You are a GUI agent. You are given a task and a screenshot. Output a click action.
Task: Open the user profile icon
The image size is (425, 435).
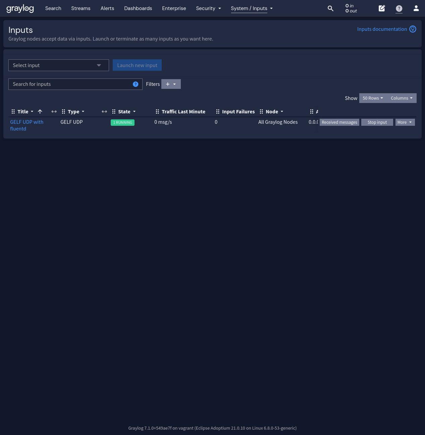pyautogui.click(x=416, y=8)
